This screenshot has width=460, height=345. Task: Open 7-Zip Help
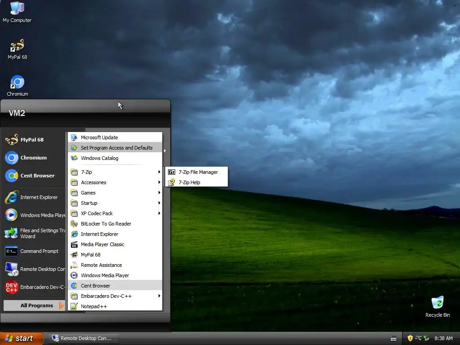click(197, 182)
